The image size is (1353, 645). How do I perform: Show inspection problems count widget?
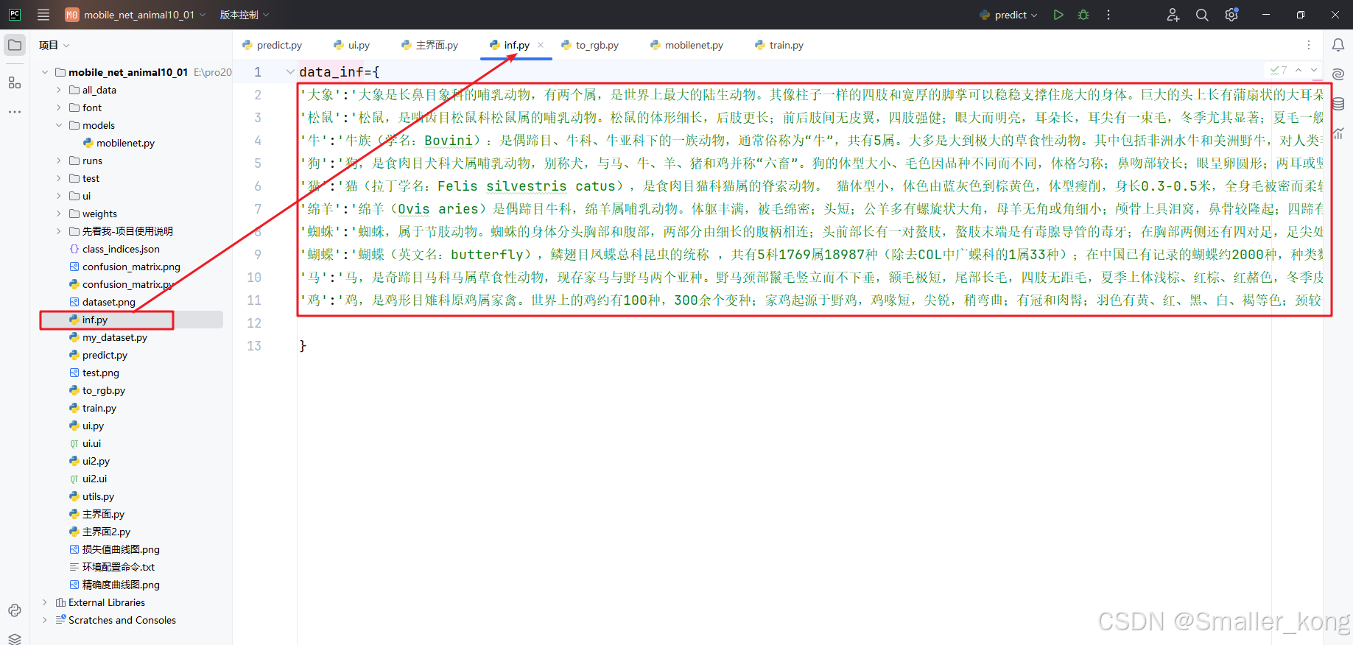tap(1279, 70)
